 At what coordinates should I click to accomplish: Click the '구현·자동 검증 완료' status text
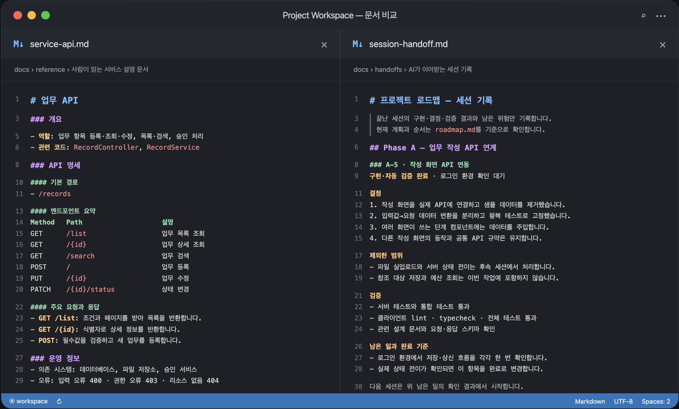click(399, 176)
